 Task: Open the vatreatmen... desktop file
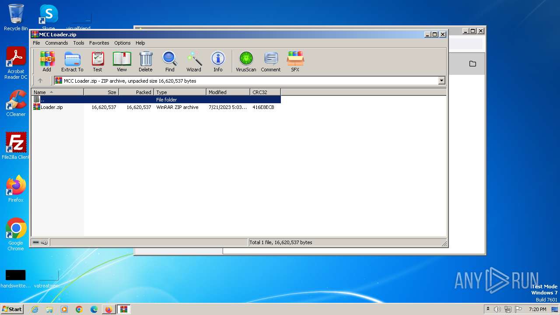[x=48, y=279]
